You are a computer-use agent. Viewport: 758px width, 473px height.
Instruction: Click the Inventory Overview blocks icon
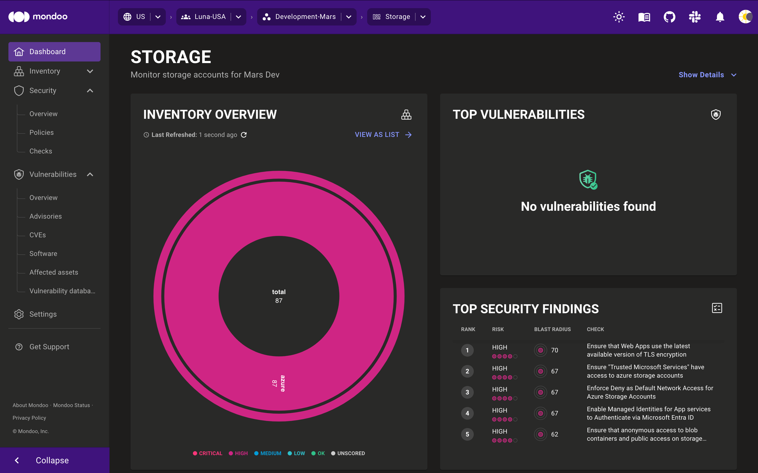[x=406, y=115]
